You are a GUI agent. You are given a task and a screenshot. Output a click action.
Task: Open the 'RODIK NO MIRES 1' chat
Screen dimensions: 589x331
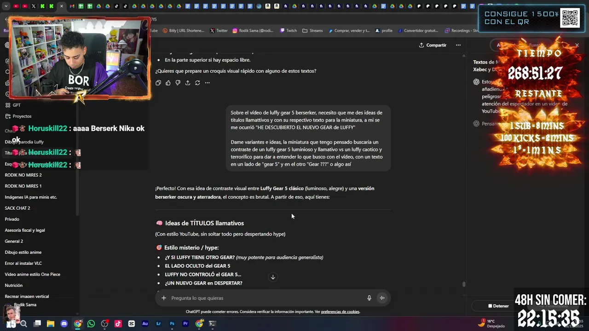pyautogui.click(x=23, y=186)
